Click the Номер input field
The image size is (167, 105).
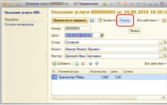click(x=78, y=29)
